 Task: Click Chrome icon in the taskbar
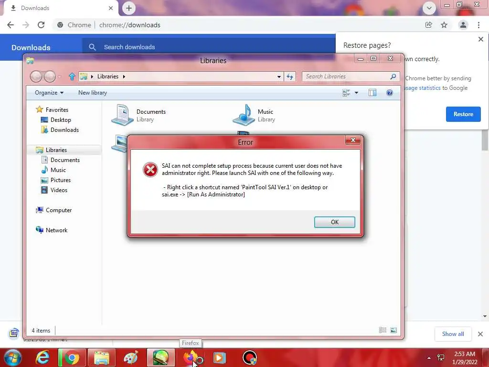point(72,357)
